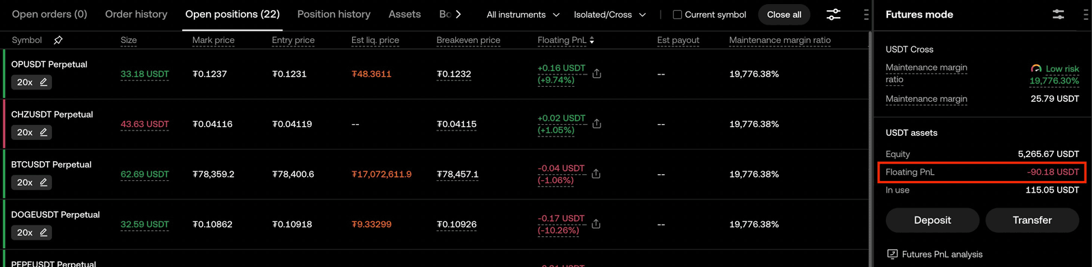Open Futures mode settings sliders icon

point(1058,14)
